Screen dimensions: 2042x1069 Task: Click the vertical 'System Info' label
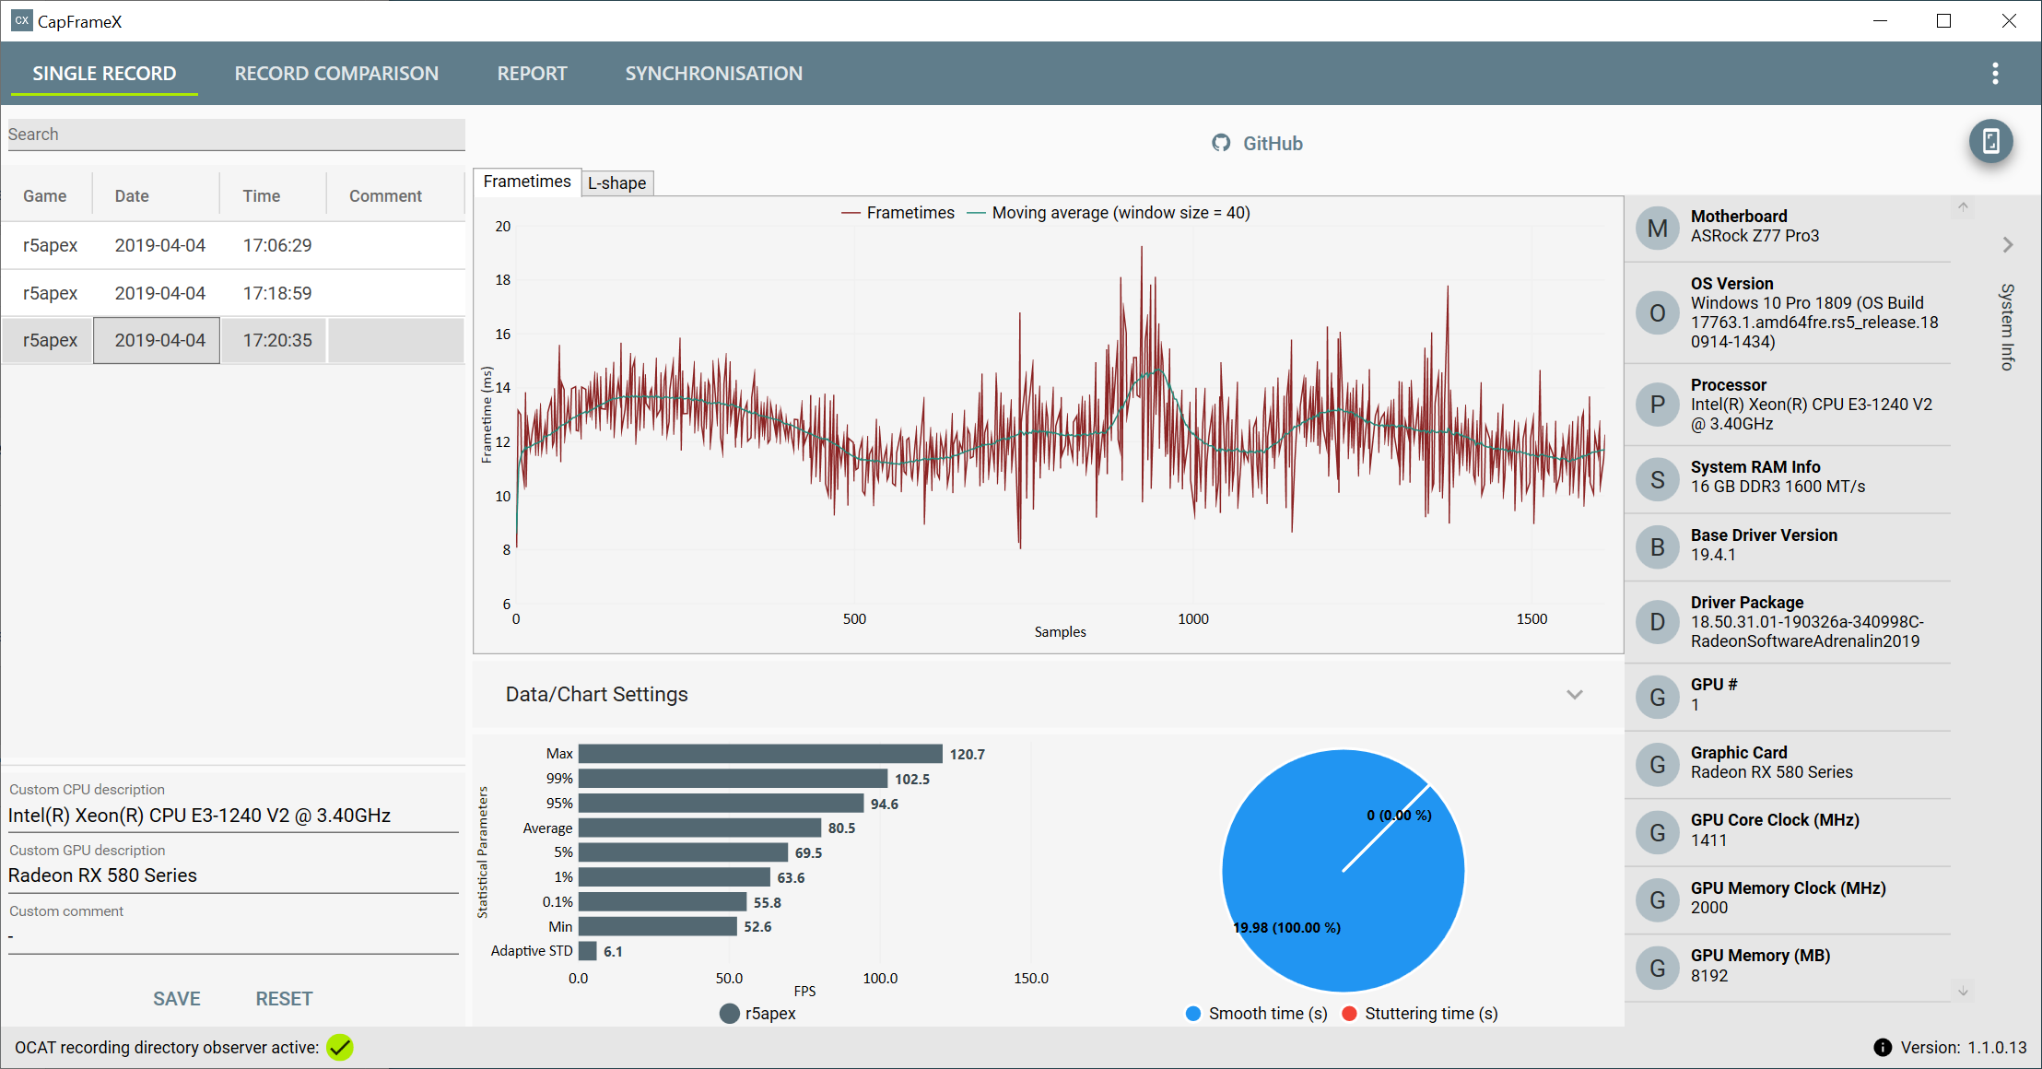[x=2007, y=327]
